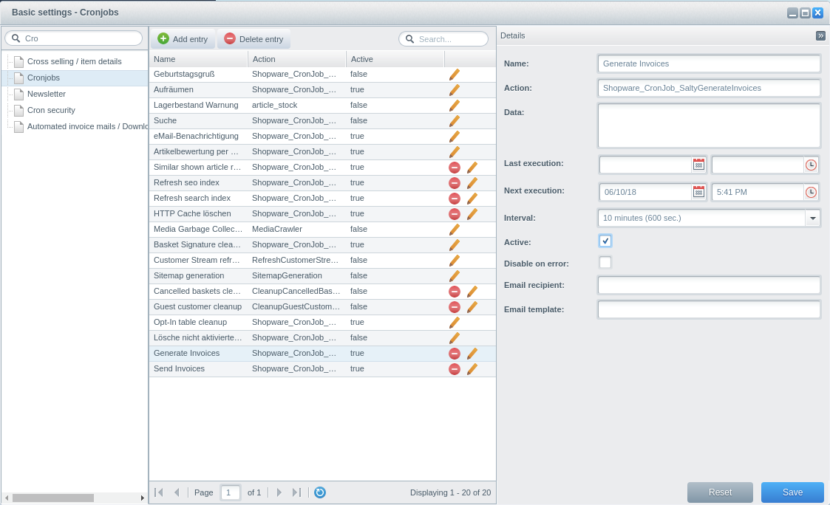830x505 pixels.
Task: Refresh the cronjob list in paging toolbar
Action: [x=320, y=492]
